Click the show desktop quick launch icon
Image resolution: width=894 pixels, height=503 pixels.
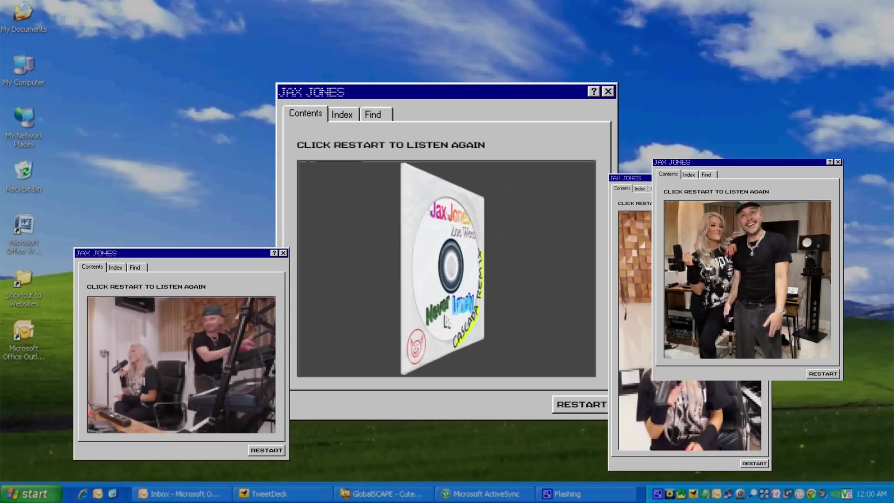[x=112, y=494]
